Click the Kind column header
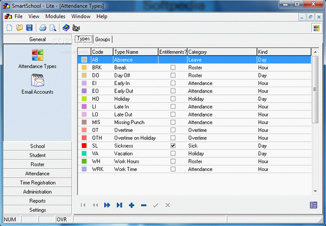Screen dimensions: 326x226 coord(284,52)
